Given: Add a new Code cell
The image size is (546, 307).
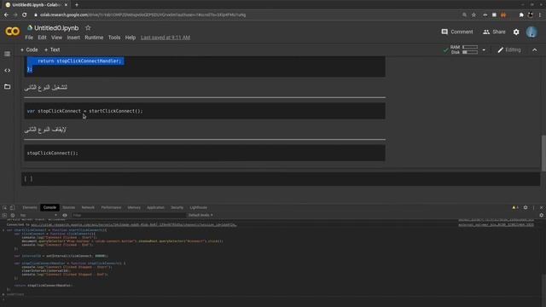Looking at the screenshot, I should coord(29,49).
